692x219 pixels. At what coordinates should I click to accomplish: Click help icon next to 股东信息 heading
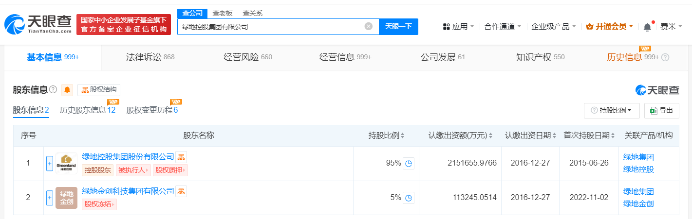53,90
